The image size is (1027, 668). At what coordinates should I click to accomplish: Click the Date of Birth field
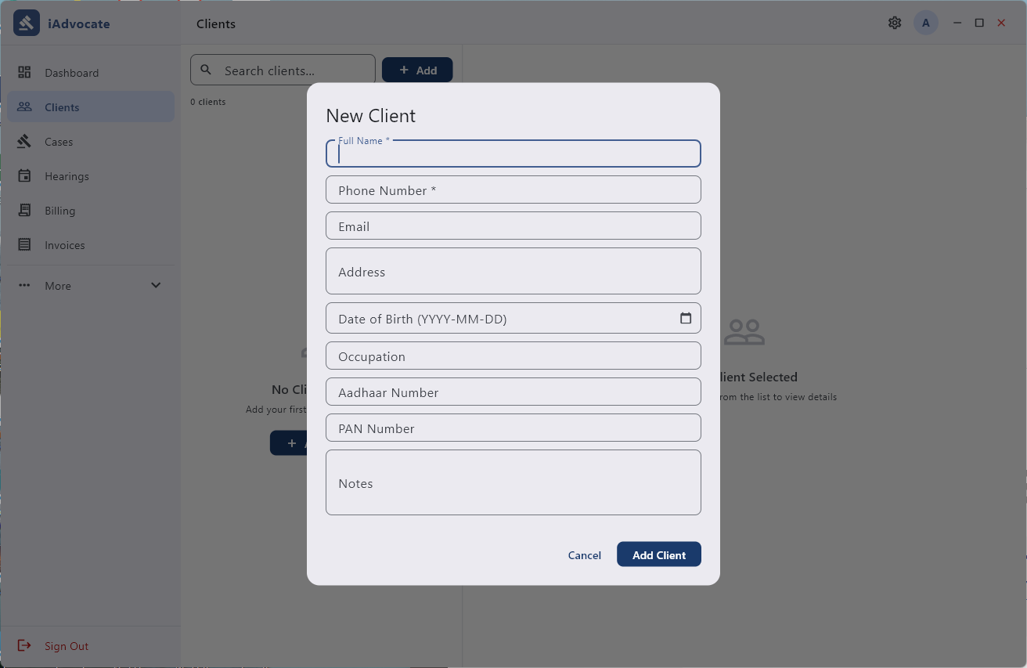pyautogui.click(x=513, y=318)
